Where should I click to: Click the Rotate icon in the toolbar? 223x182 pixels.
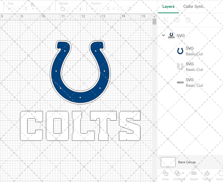62,8
